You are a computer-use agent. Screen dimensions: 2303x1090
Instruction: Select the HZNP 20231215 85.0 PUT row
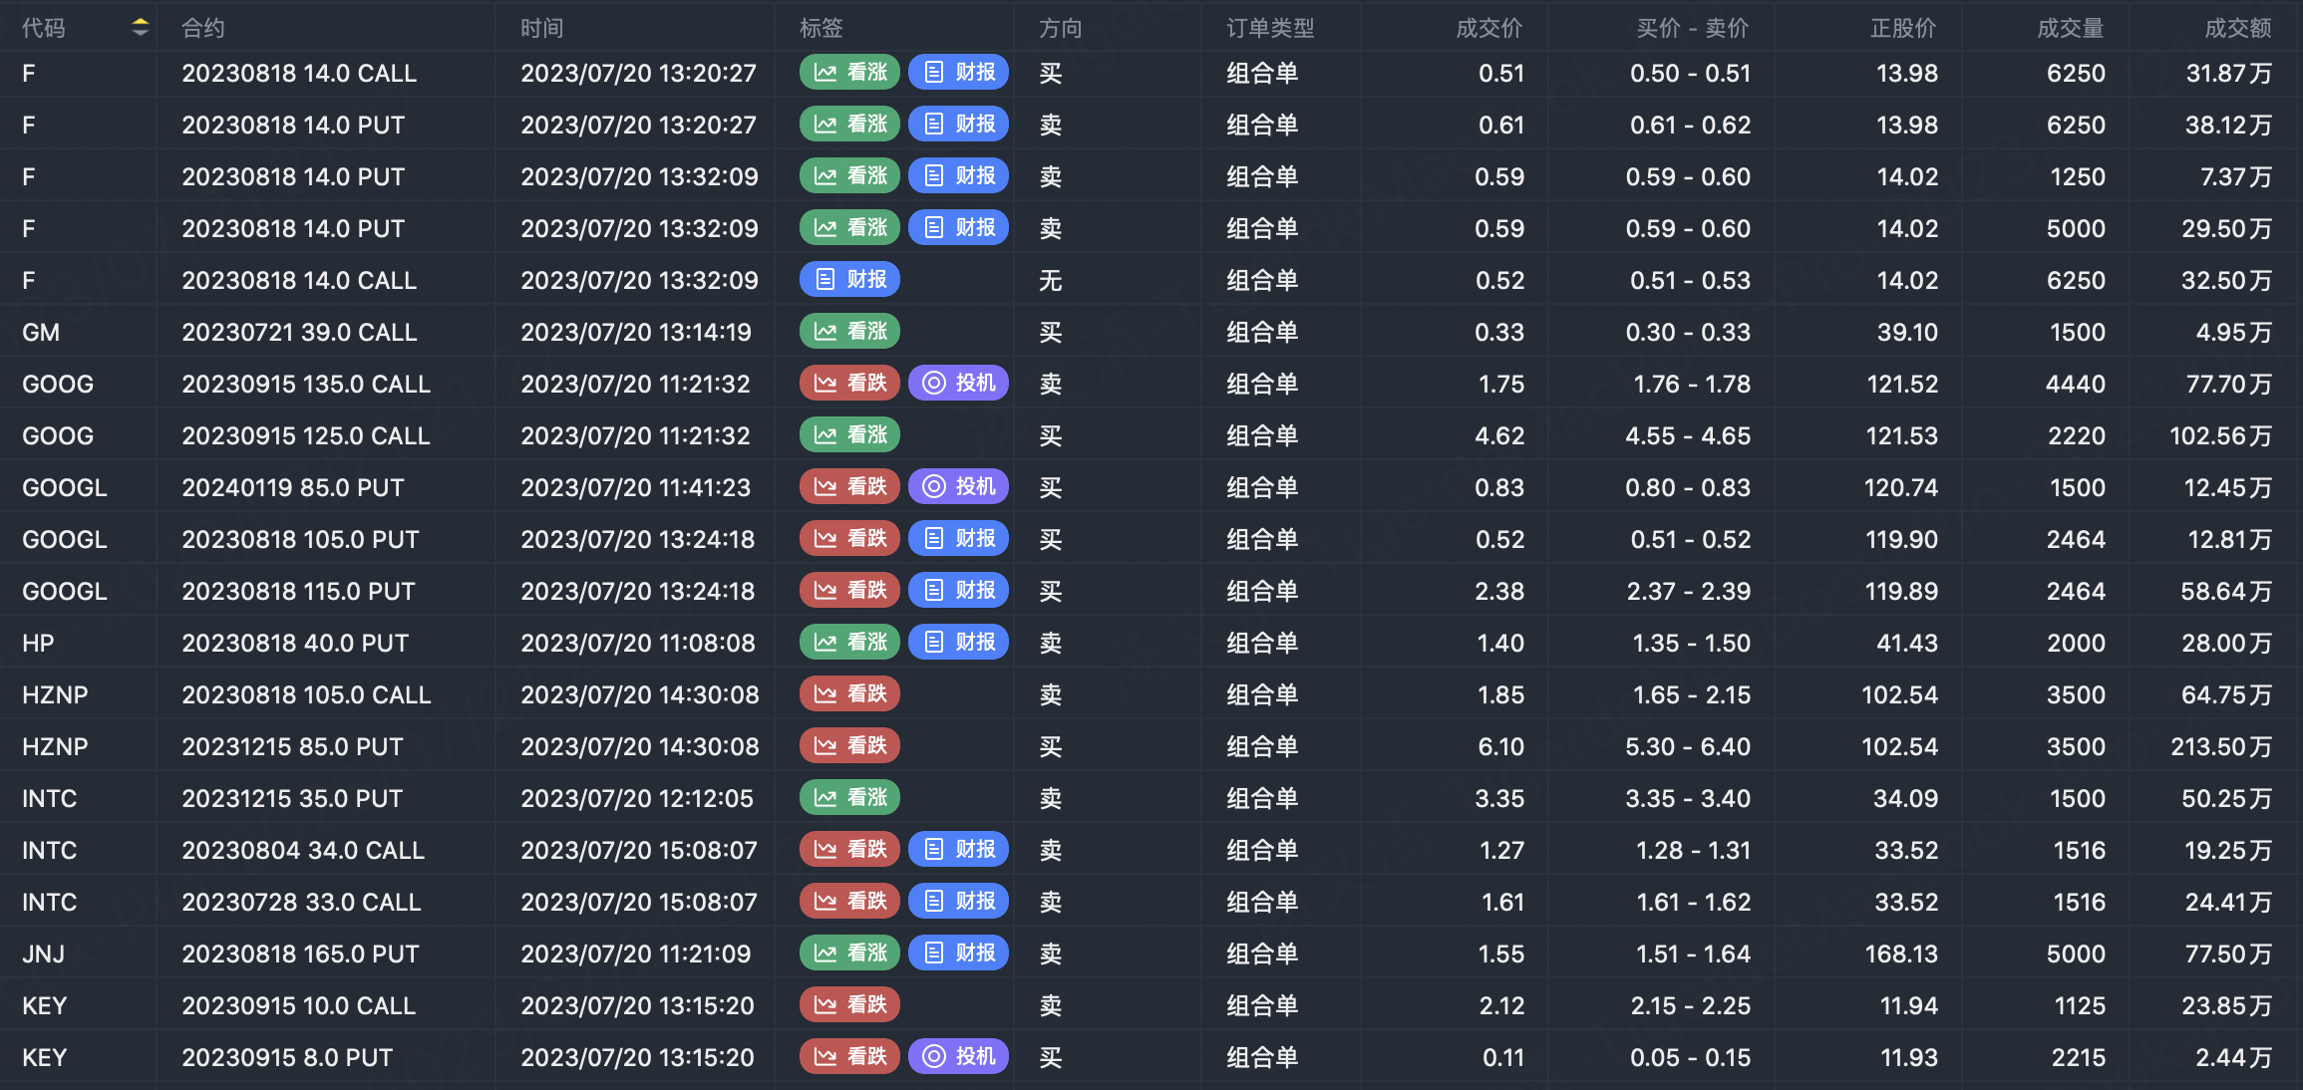[x=292, y=746]
